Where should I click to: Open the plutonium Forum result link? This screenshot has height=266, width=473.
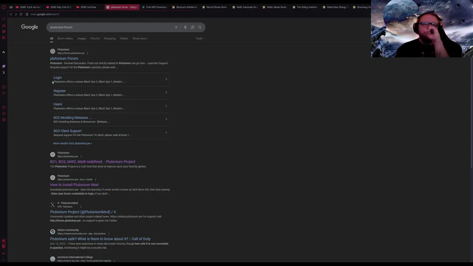(x=64, y=58)
